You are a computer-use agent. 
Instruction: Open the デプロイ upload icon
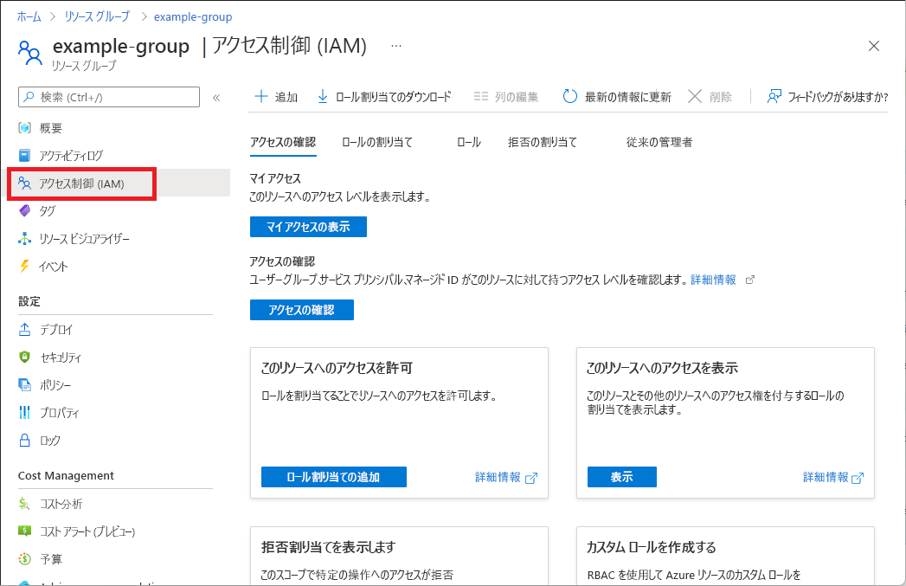(x=24, y=330)
